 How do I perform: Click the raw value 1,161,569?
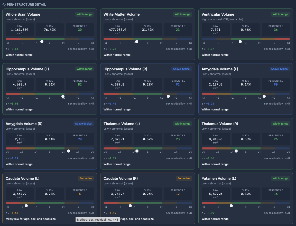coord(20,30)
